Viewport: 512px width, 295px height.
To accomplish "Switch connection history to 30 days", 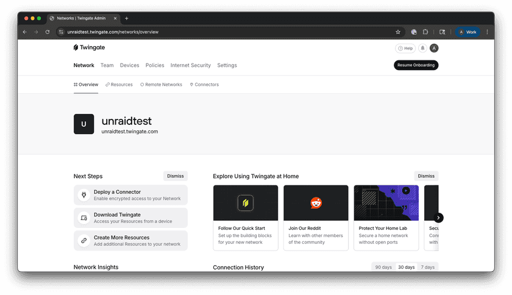I will (406, 268).
